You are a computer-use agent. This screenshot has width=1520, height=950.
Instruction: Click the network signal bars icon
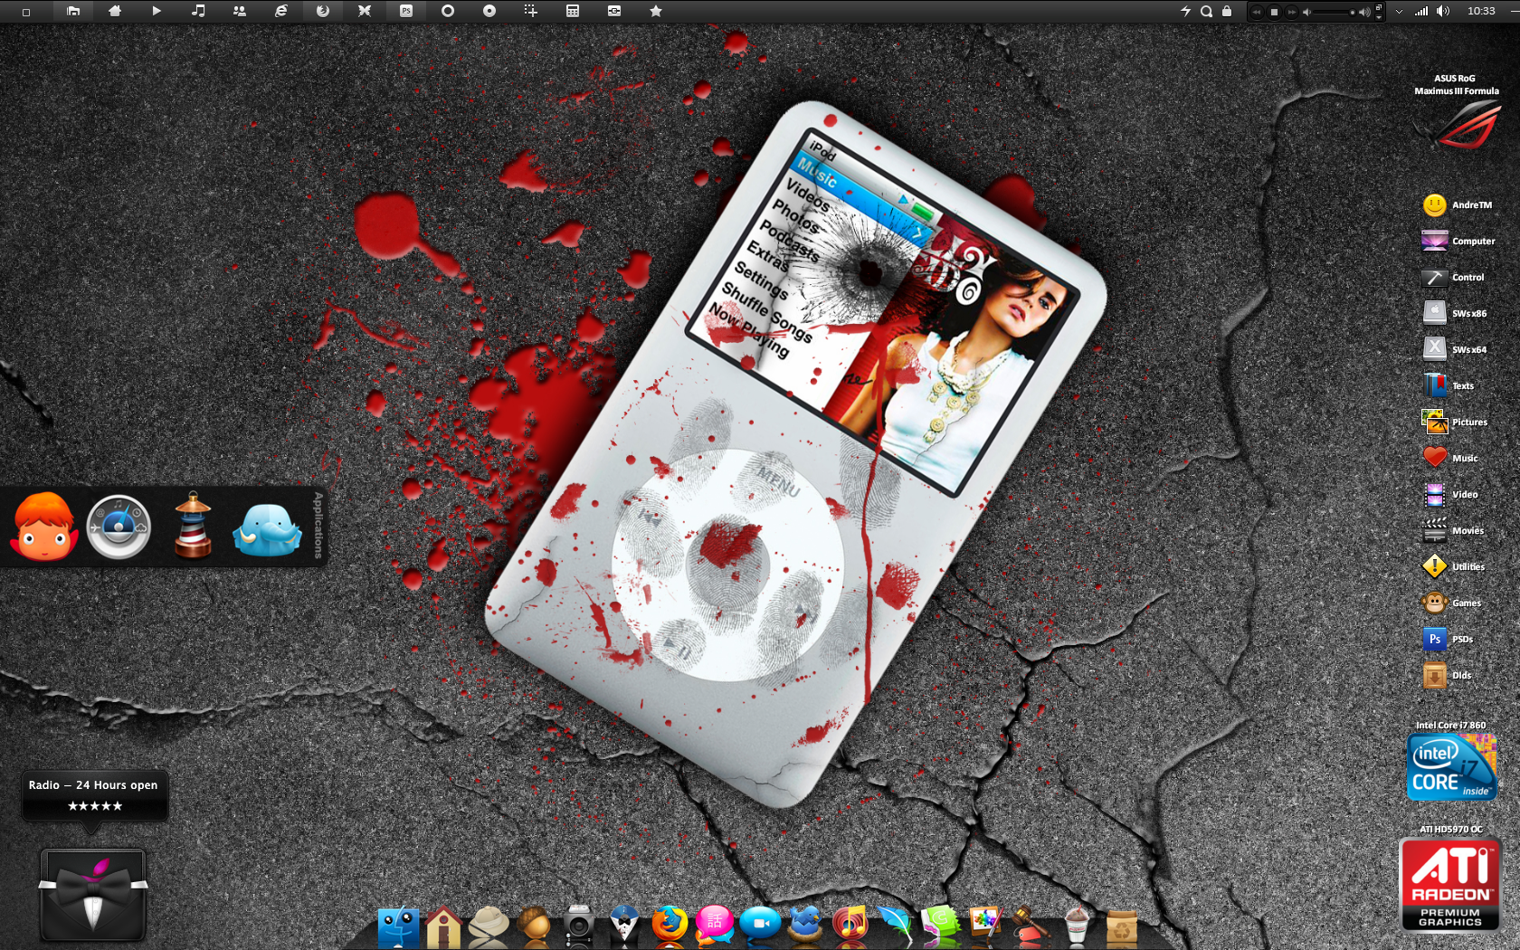click(x=1421, y=11)
